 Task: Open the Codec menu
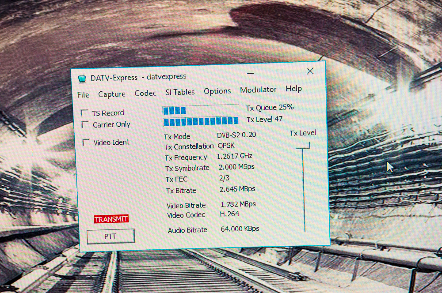click(145, 93)
